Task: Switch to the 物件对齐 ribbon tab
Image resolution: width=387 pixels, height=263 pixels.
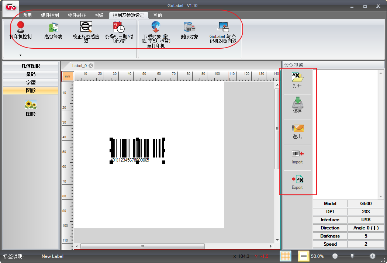Action: tap(77, 15)
